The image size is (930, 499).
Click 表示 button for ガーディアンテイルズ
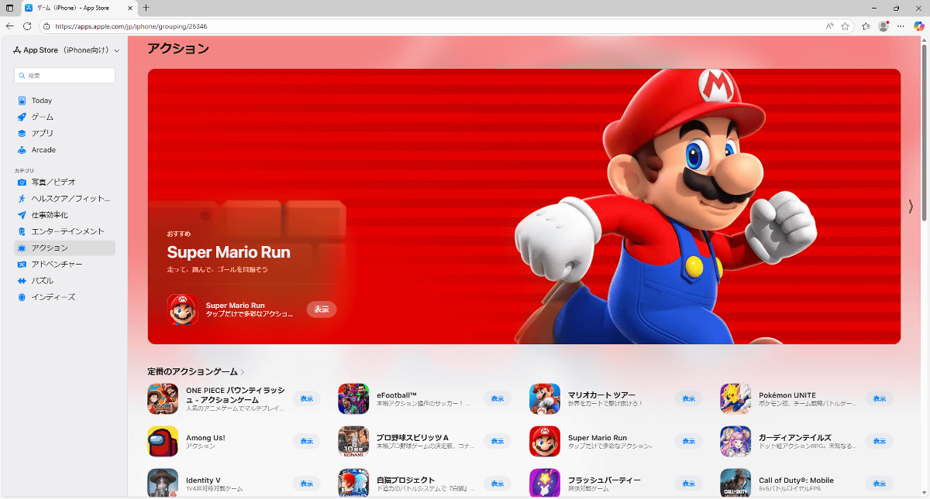coord(879,441)
